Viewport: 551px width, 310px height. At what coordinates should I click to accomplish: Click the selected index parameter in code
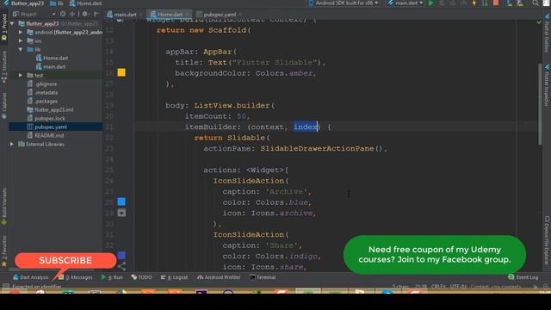306,127
